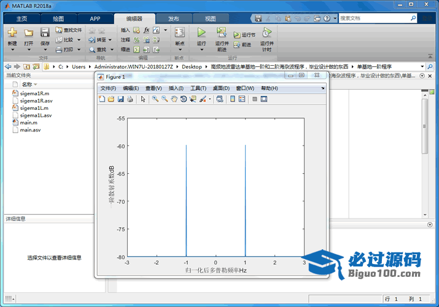Click the Uncomment icon

pos(146,40)
